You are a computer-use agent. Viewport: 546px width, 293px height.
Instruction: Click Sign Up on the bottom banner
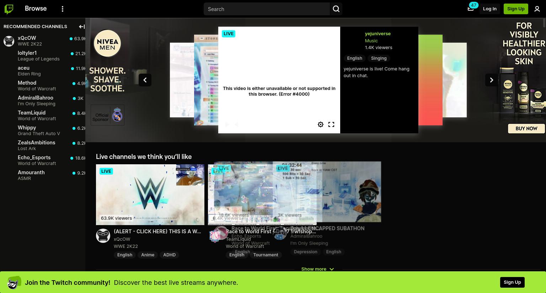512,282
